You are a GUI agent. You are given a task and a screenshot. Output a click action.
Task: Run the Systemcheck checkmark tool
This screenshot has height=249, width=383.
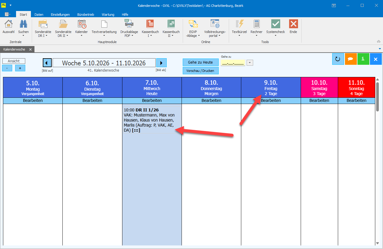[276, 28]
